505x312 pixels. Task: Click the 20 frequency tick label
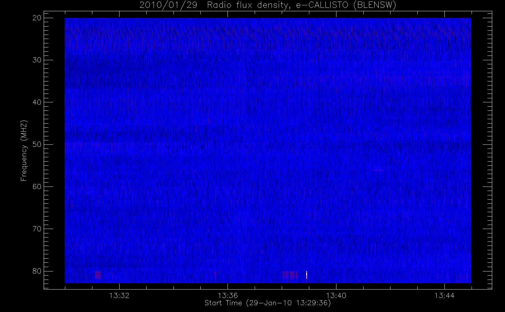pyautogui.click(x=37, y=18)
